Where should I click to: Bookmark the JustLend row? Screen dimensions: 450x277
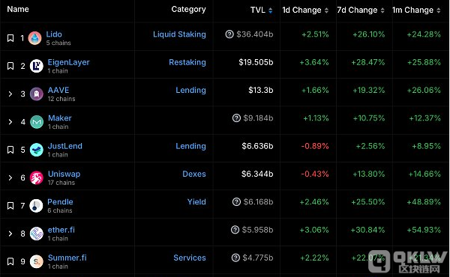tap(10, 150)
